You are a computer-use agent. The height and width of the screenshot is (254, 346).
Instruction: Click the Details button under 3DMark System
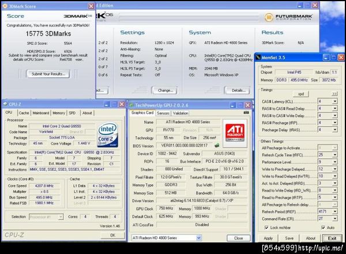tap(238, 90)
